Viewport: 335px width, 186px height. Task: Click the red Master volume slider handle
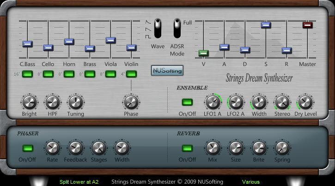tap(307, 25)
